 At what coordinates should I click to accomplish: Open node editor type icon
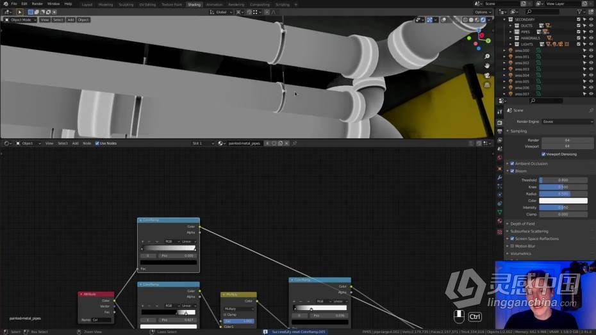(7, 143)
